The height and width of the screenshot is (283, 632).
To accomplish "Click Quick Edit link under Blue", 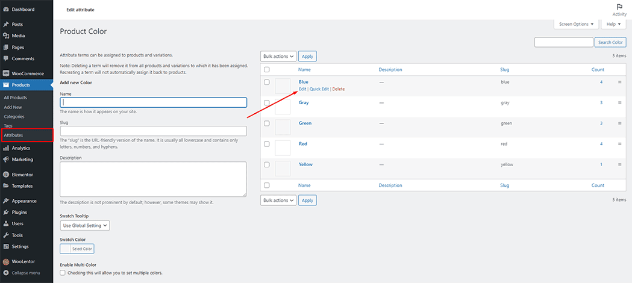I will 319,89.
